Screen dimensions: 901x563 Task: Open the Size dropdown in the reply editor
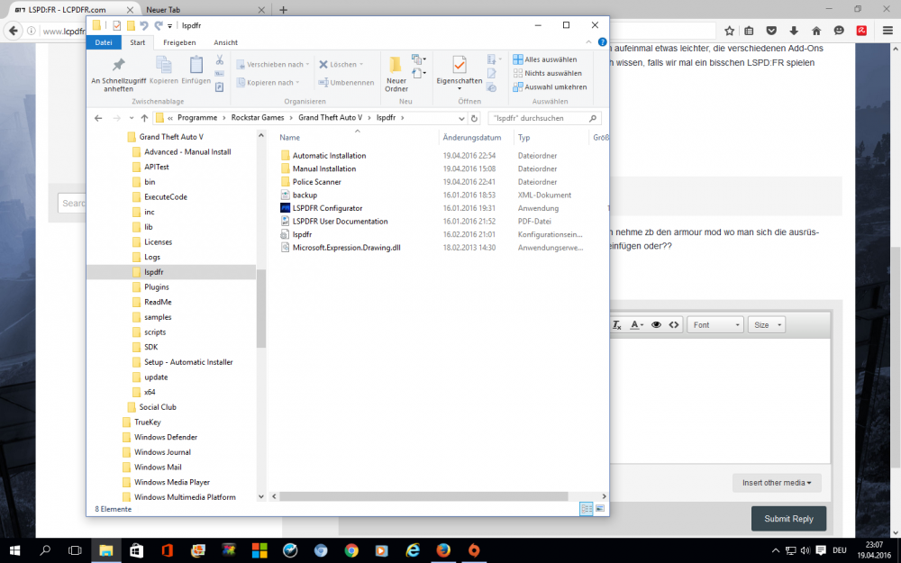[x=766, y=324]
